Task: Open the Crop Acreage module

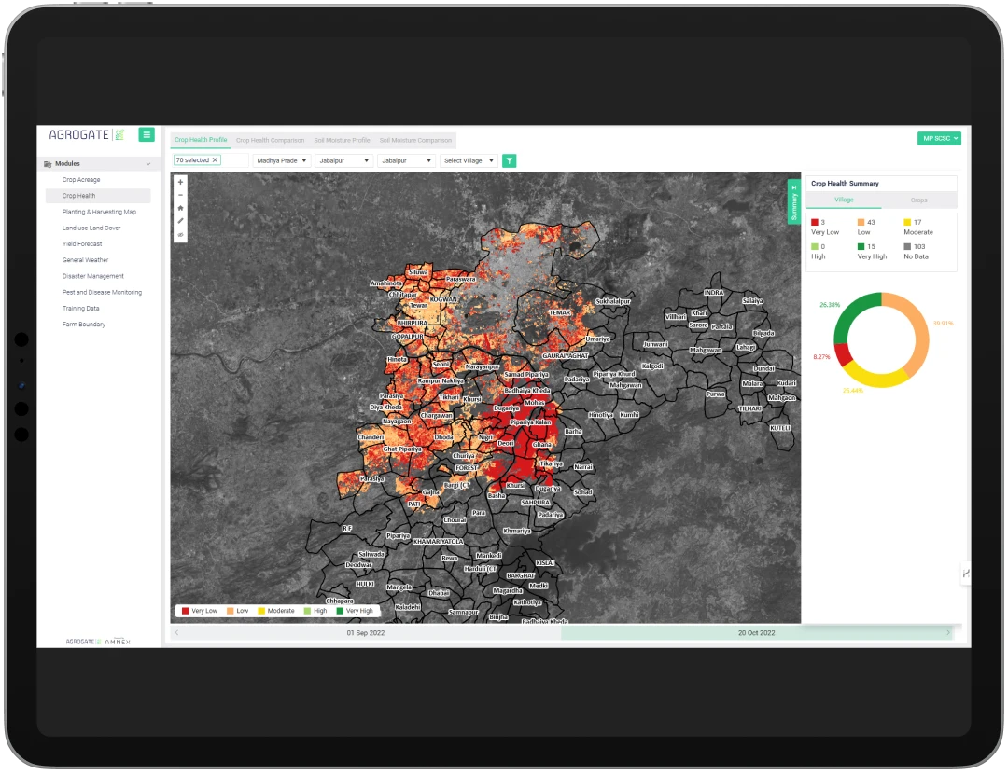Action: 81,180
